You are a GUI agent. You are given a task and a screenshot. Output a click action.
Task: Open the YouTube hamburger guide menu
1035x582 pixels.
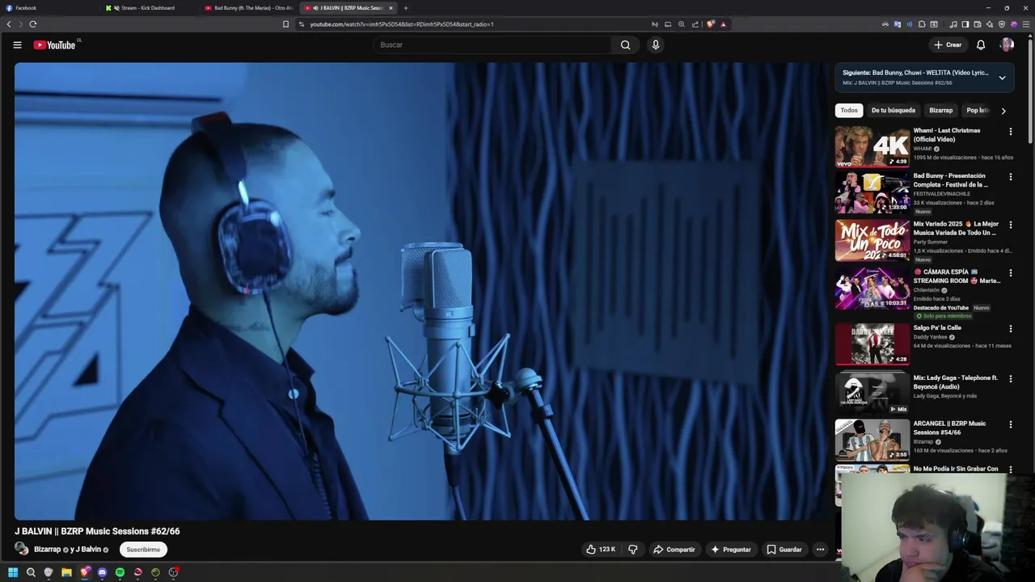[17, 45]
